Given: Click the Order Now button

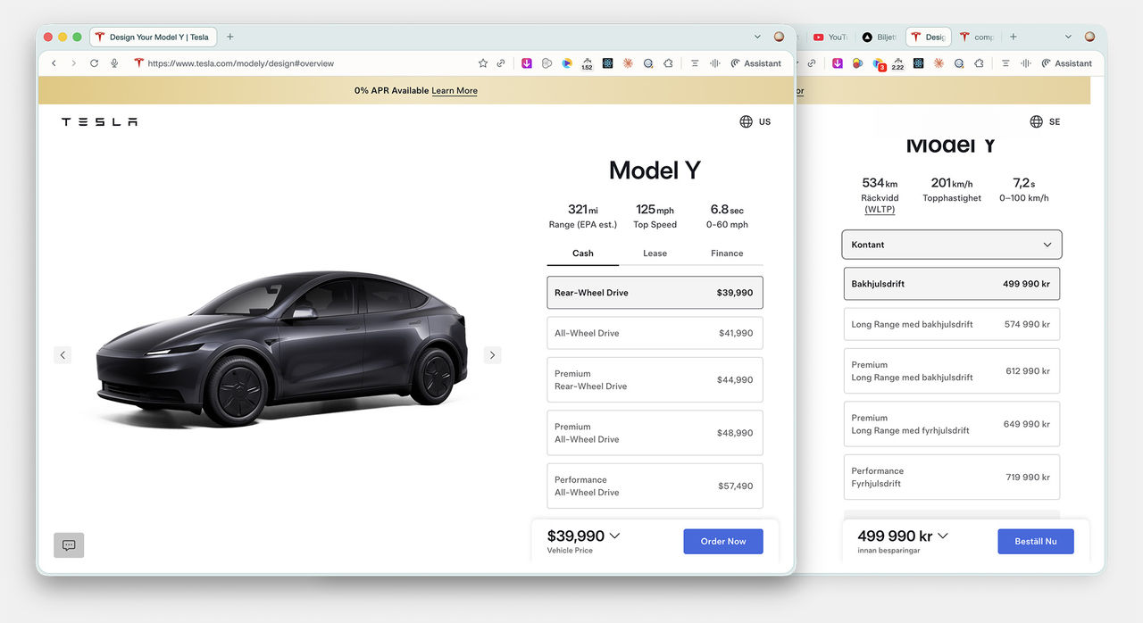Looking at the screenshot, I should click(x=723, y=542).
